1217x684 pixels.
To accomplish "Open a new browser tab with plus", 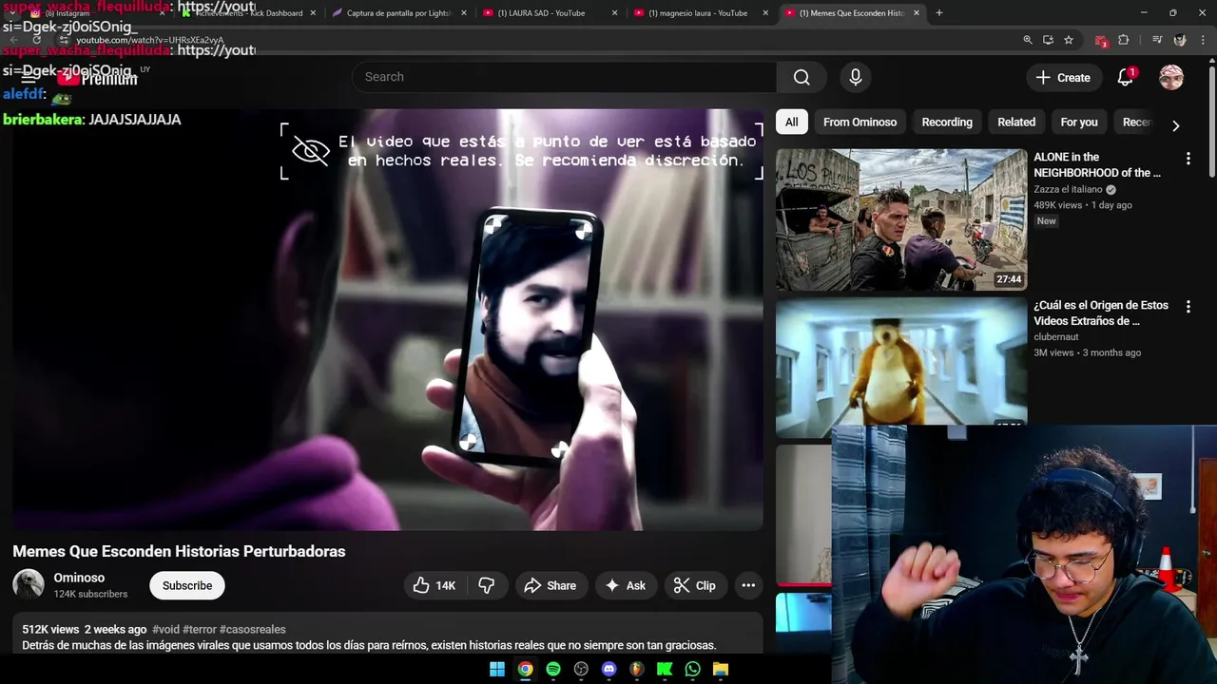I will (939, 13).
